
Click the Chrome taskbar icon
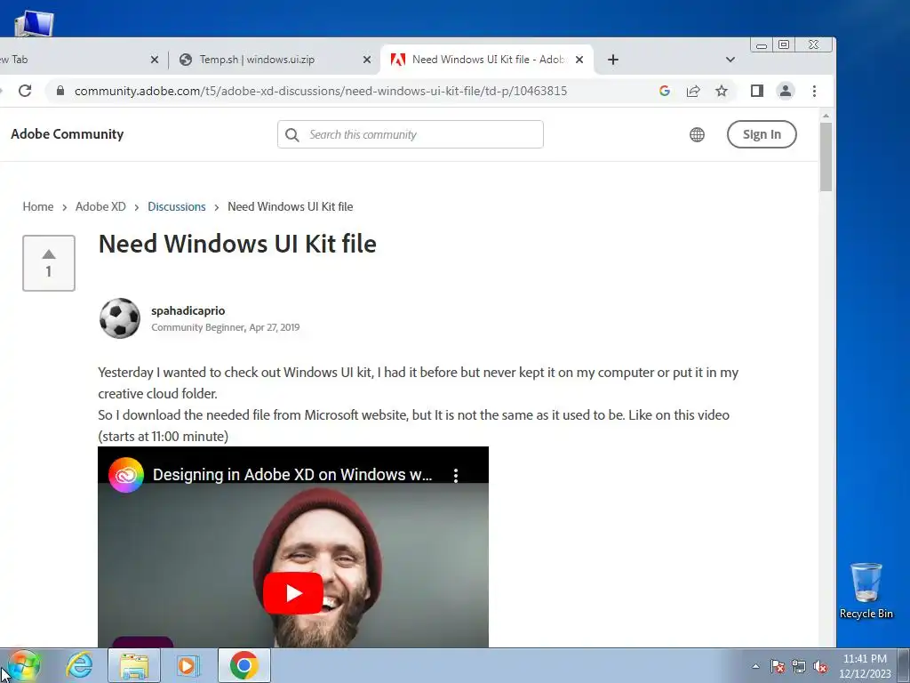243,665
